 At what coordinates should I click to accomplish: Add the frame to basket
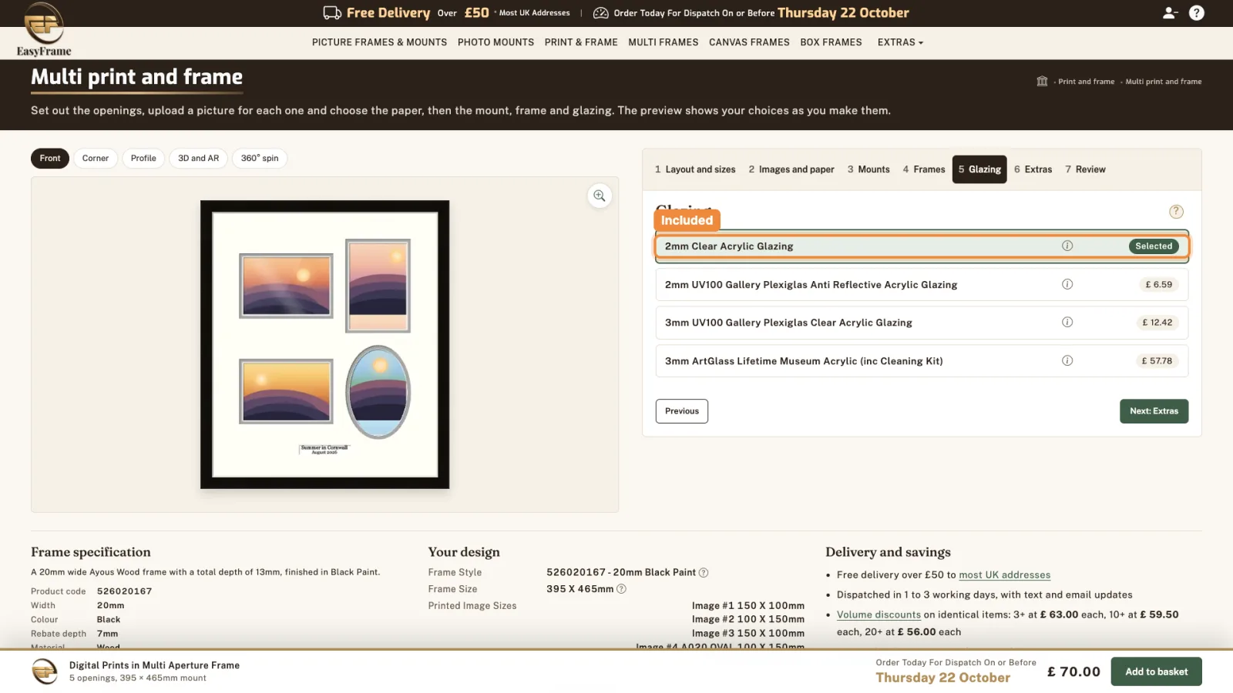(x=1156, y=671)
